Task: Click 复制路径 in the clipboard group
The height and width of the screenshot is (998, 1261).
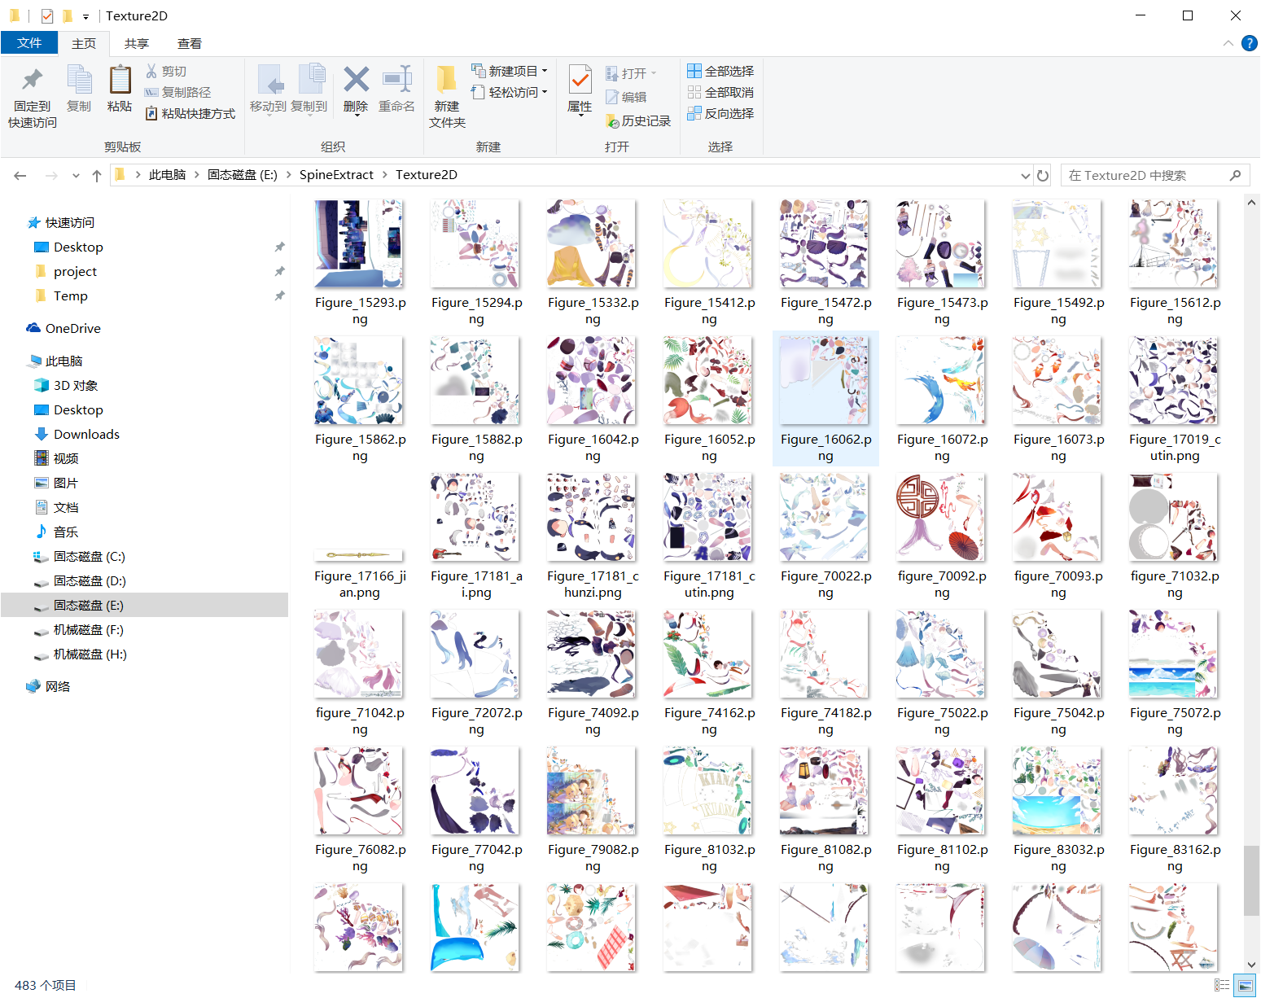Action: [x=177, y=93]
